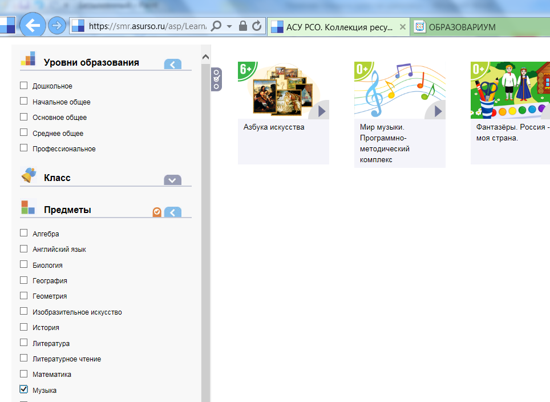
Task: Collapse the Уровни образования section
Action: pos(172,65)
